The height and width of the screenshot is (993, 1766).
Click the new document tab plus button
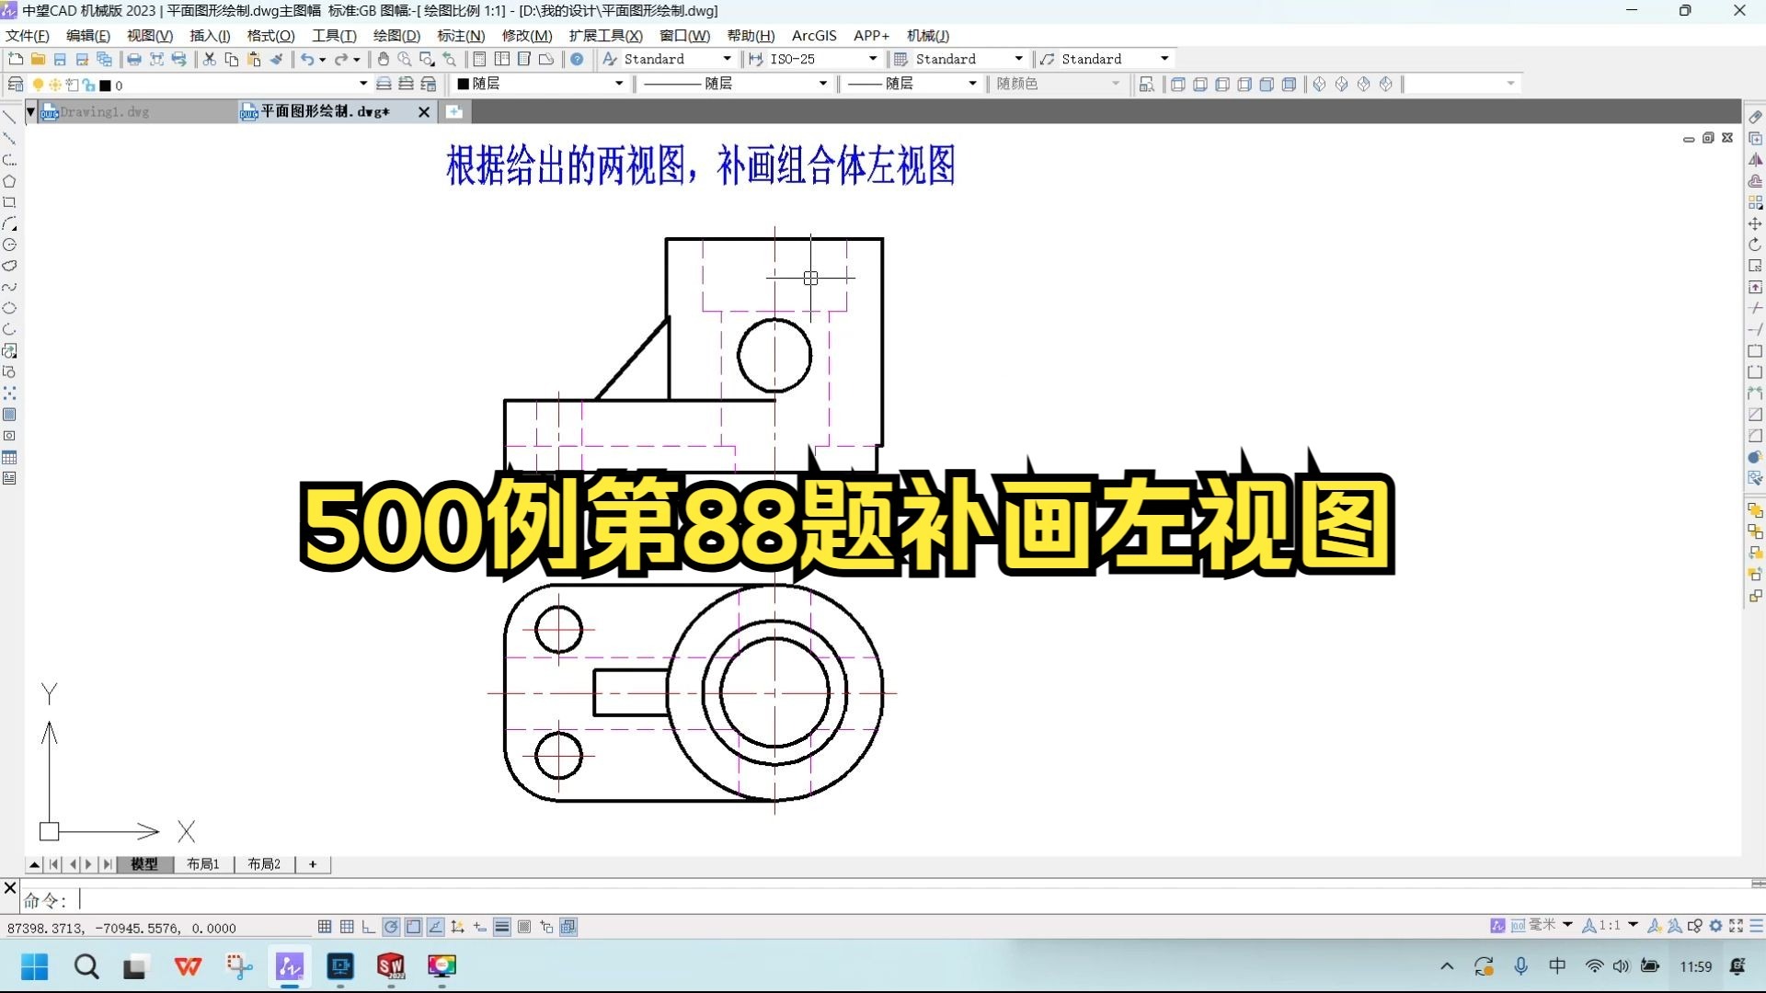(454, 111)
